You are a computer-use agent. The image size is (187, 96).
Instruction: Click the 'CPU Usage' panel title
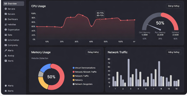coord(38,6)
